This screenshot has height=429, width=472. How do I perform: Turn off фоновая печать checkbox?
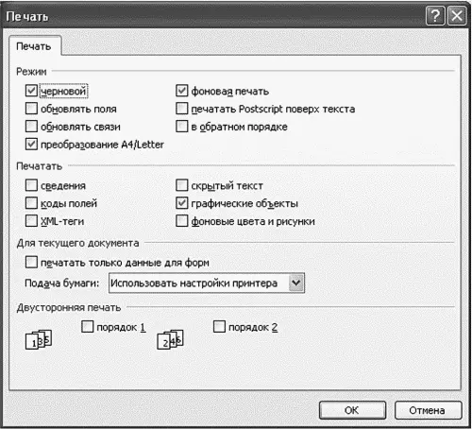pyautogui.click(x=181, y=91)
